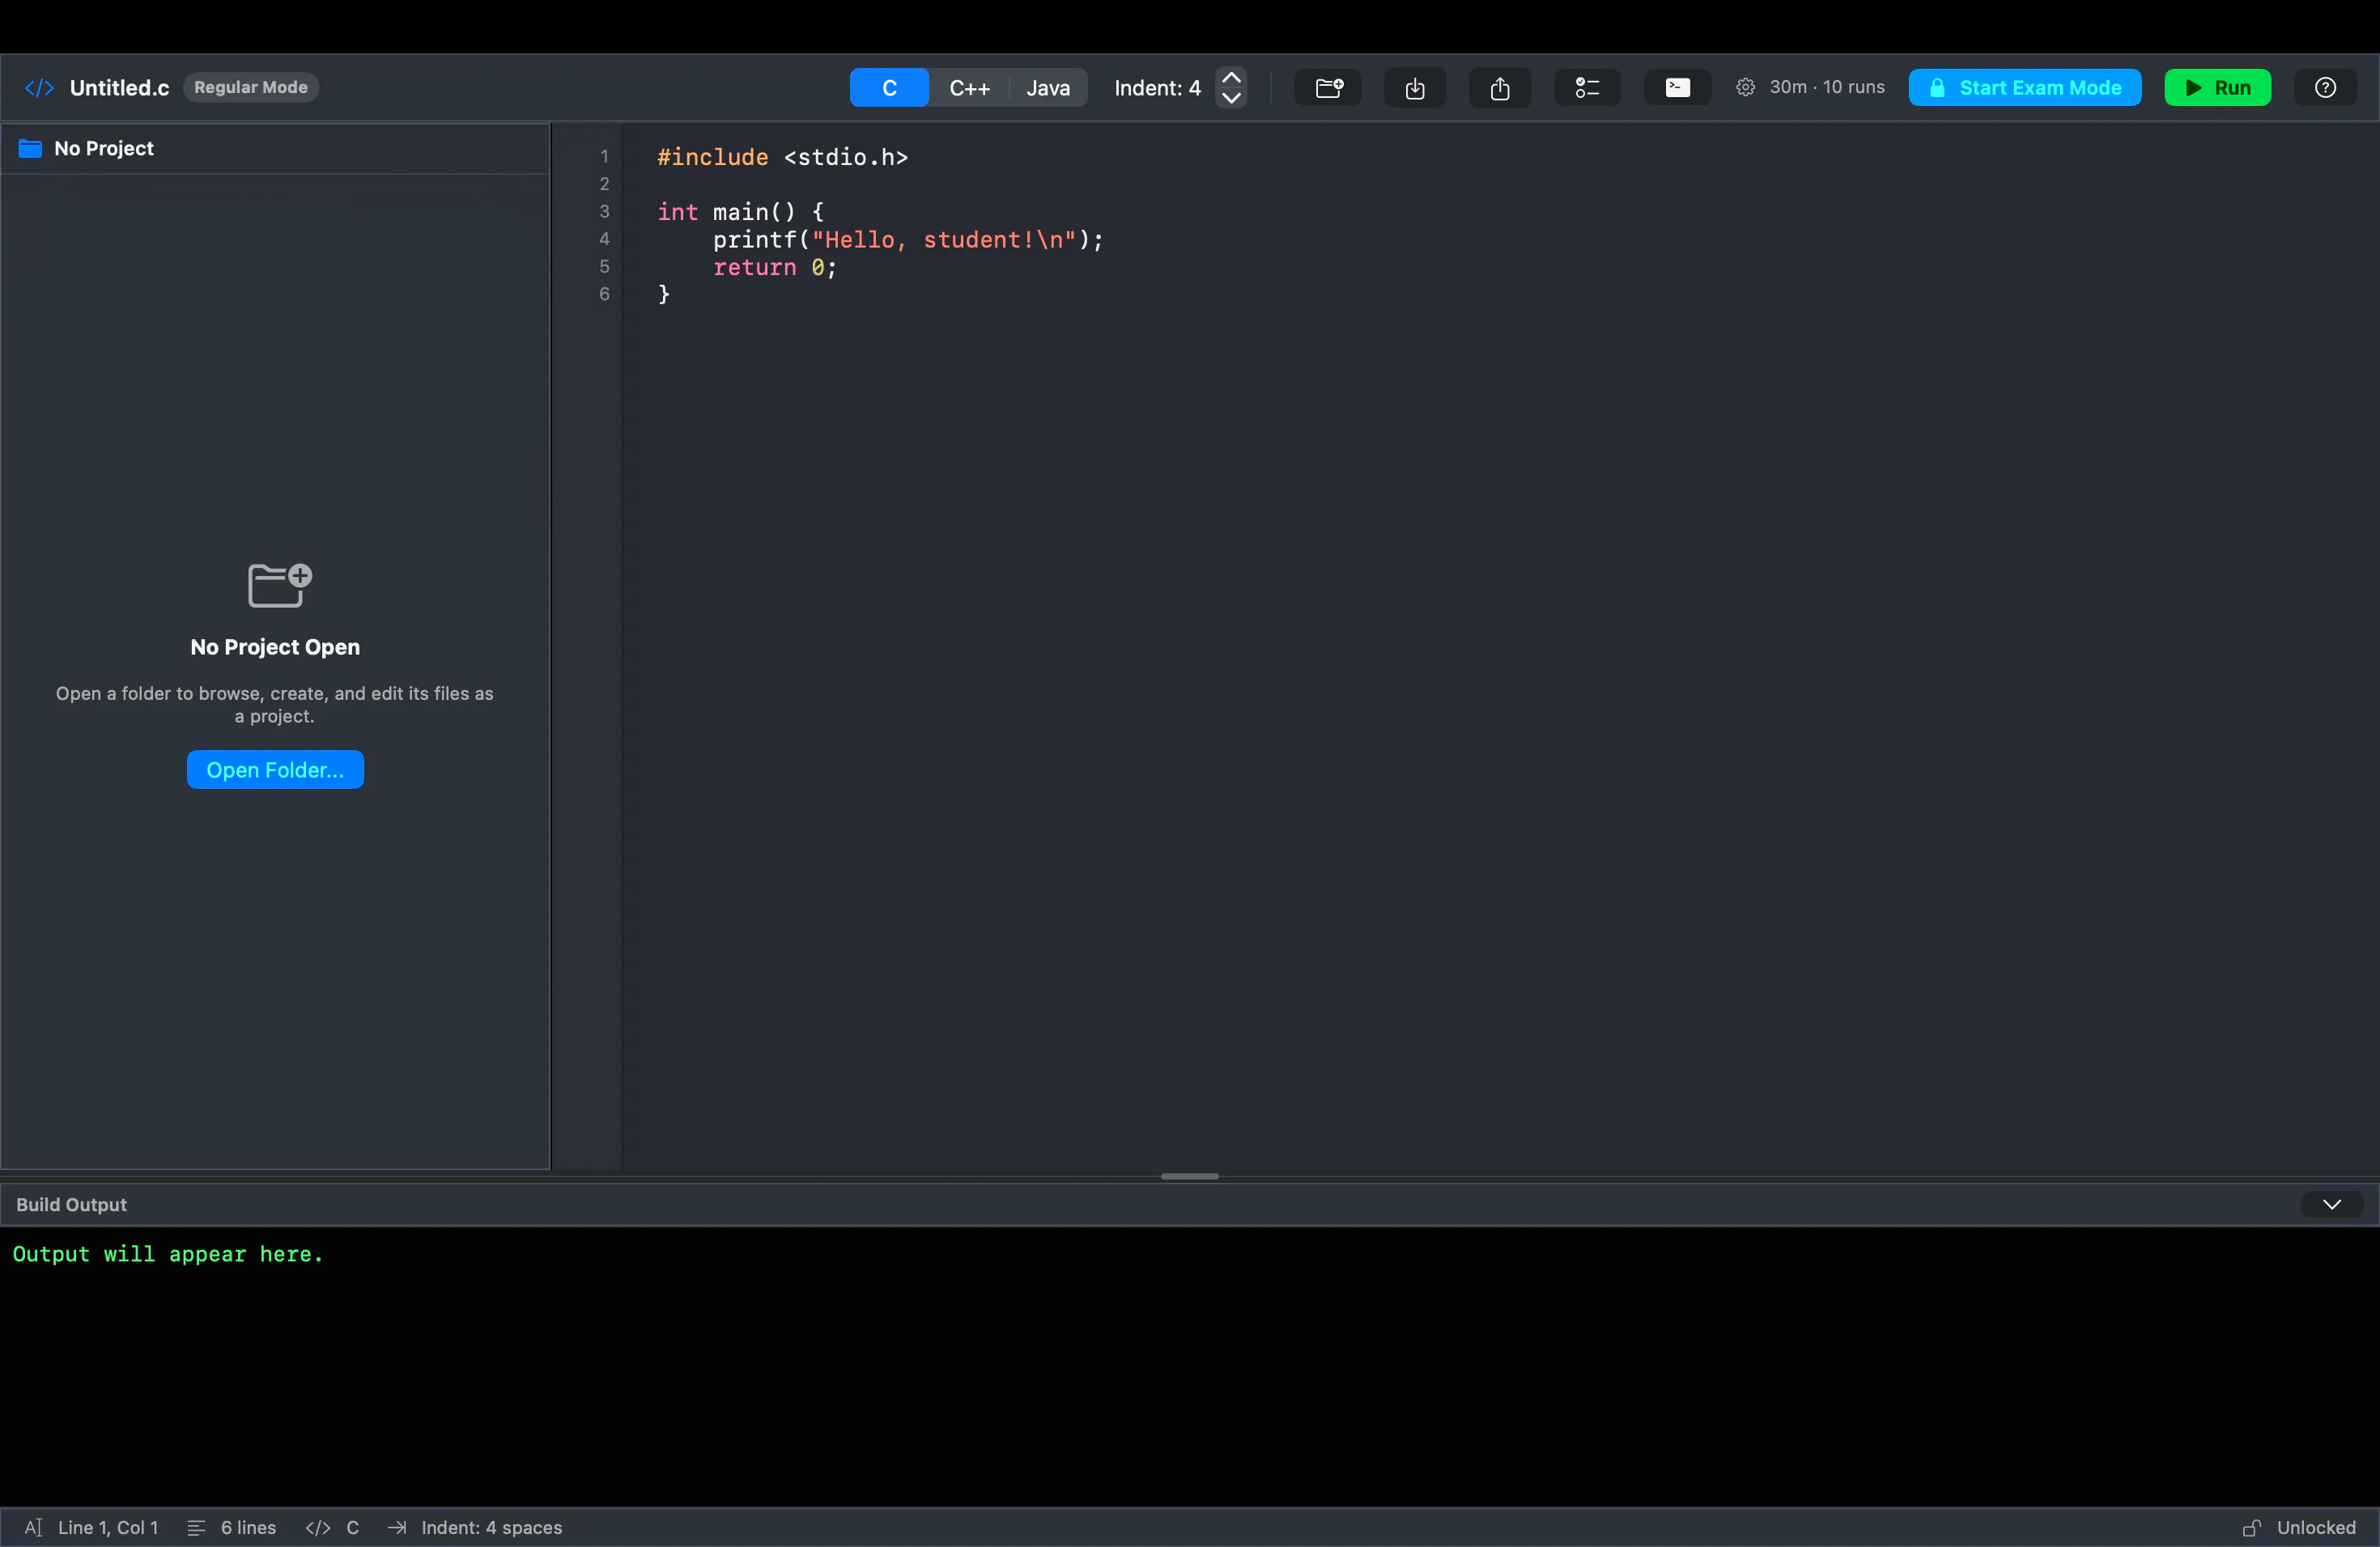This screenshot has height=1547, width=2380.
Task: Click the No Project Open heading
Action: pos(275,647)
